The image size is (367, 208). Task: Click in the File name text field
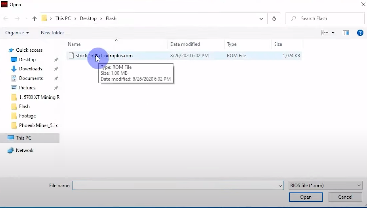pos(176,186)
